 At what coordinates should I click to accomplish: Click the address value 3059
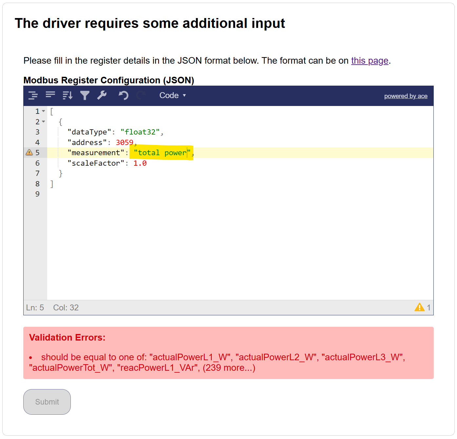pos(125,142)
